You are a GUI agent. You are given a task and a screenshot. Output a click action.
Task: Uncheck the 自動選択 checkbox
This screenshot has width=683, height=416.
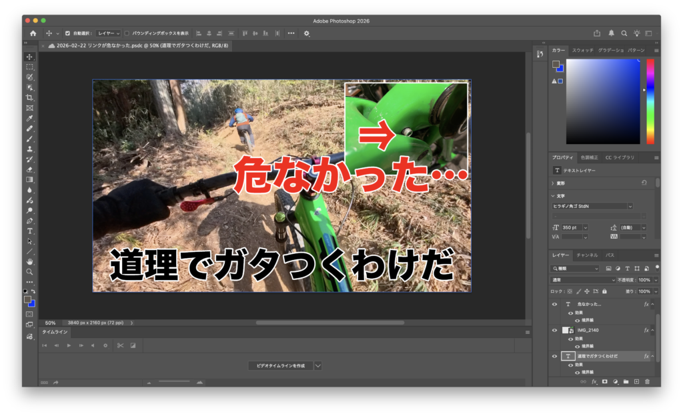(x=67, y=33)
